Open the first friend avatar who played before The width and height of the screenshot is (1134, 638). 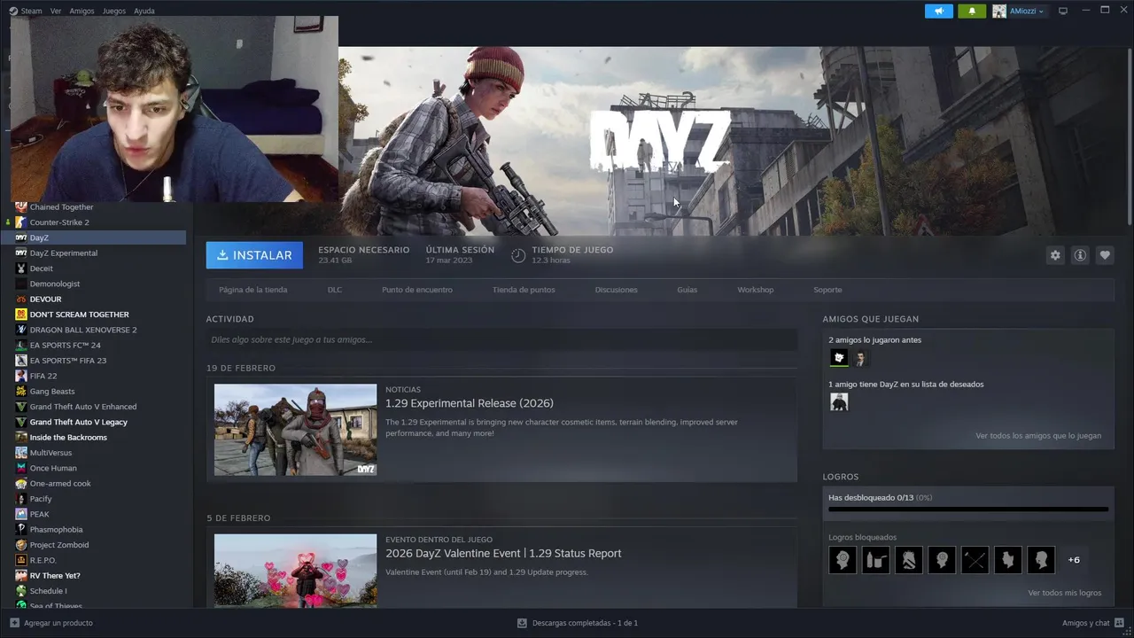(839, 358)
